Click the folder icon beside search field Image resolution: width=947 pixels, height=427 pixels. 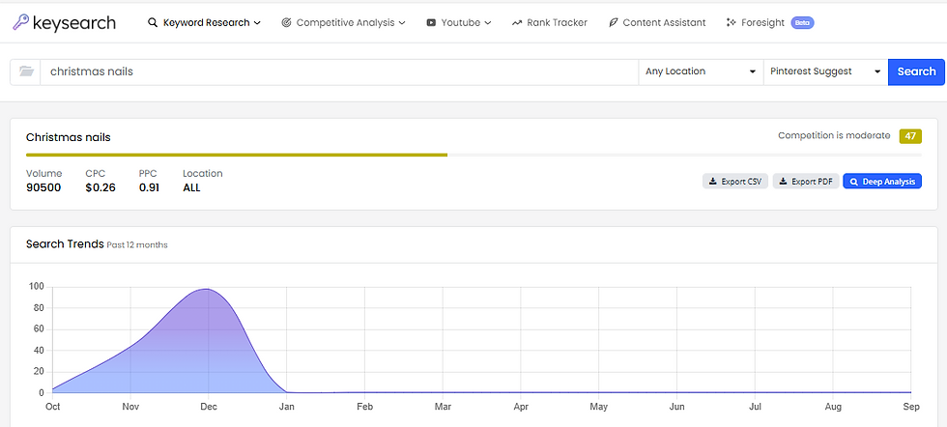point(26,71)
